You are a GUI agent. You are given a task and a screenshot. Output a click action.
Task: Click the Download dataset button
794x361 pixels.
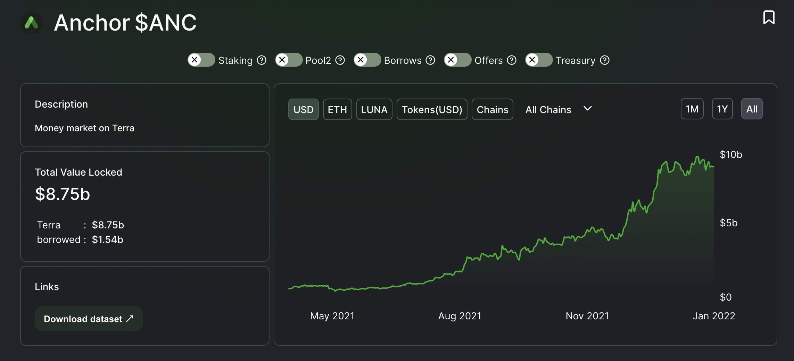(89, 319)
